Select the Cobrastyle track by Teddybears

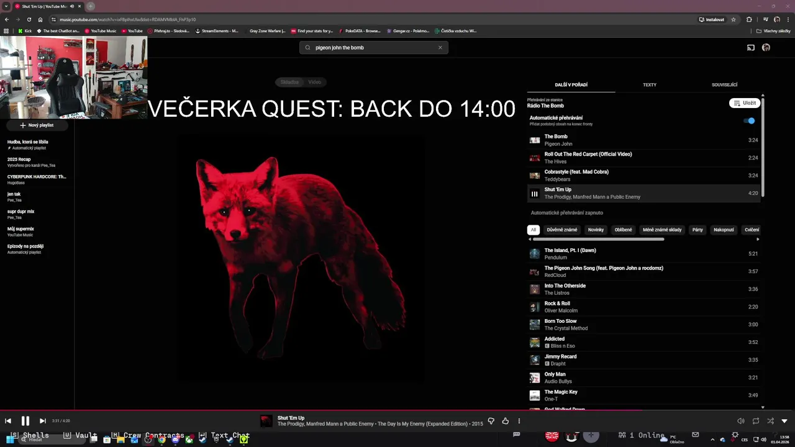click(x=643, y=176)
